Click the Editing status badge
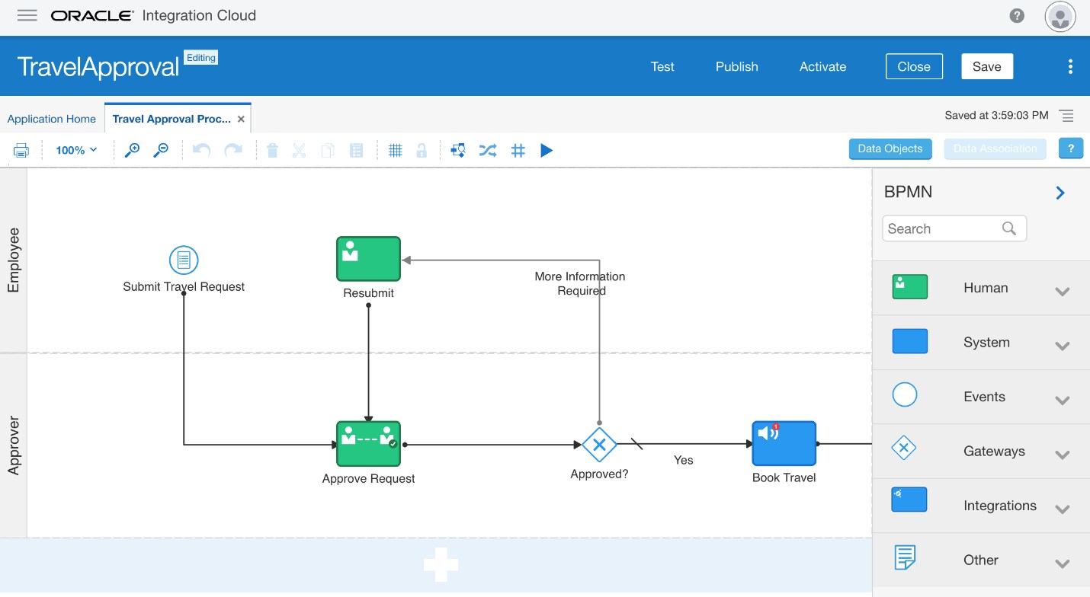Image resolution: width=1090 pixels, height=597 pixels. [201, 57]
